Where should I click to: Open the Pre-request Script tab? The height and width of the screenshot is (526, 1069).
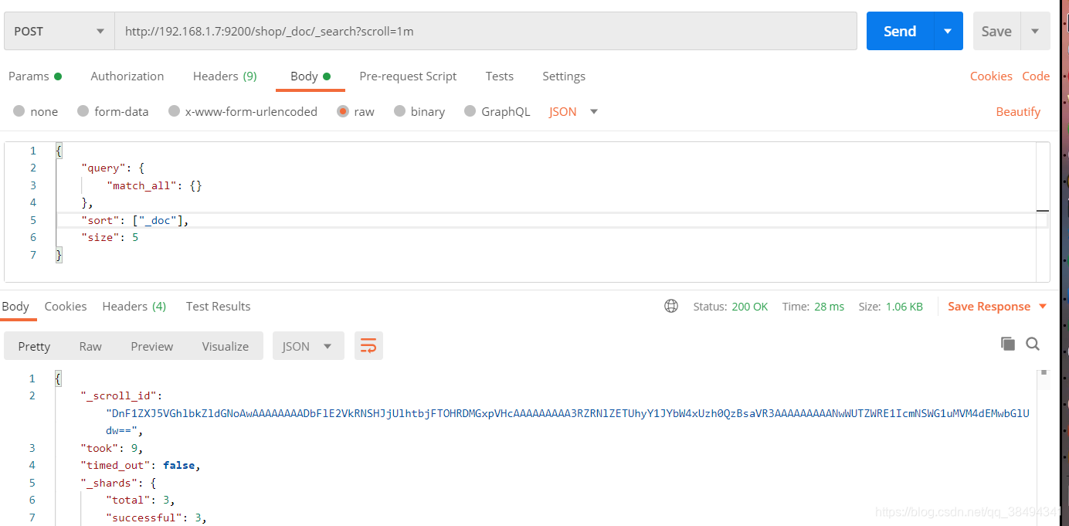pos(408,76)
